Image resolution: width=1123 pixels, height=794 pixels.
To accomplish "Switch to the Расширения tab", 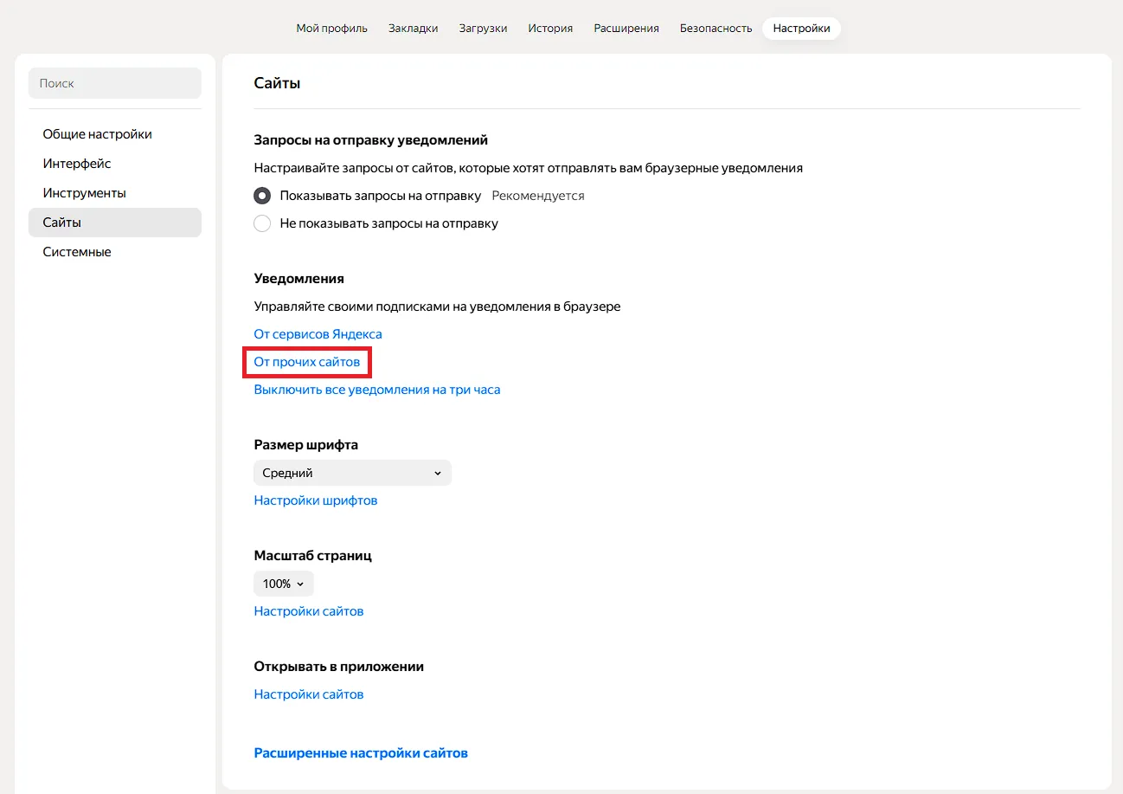I will pos(626,29).
